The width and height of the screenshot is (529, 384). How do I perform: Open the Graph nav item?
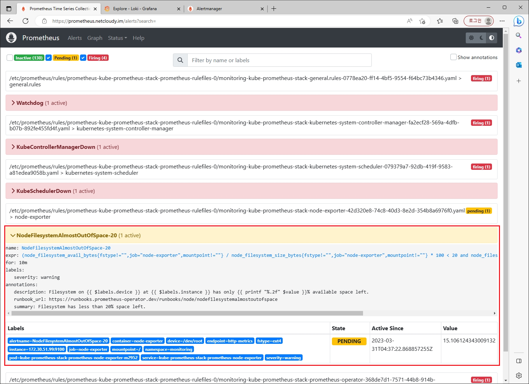(95, 38)
